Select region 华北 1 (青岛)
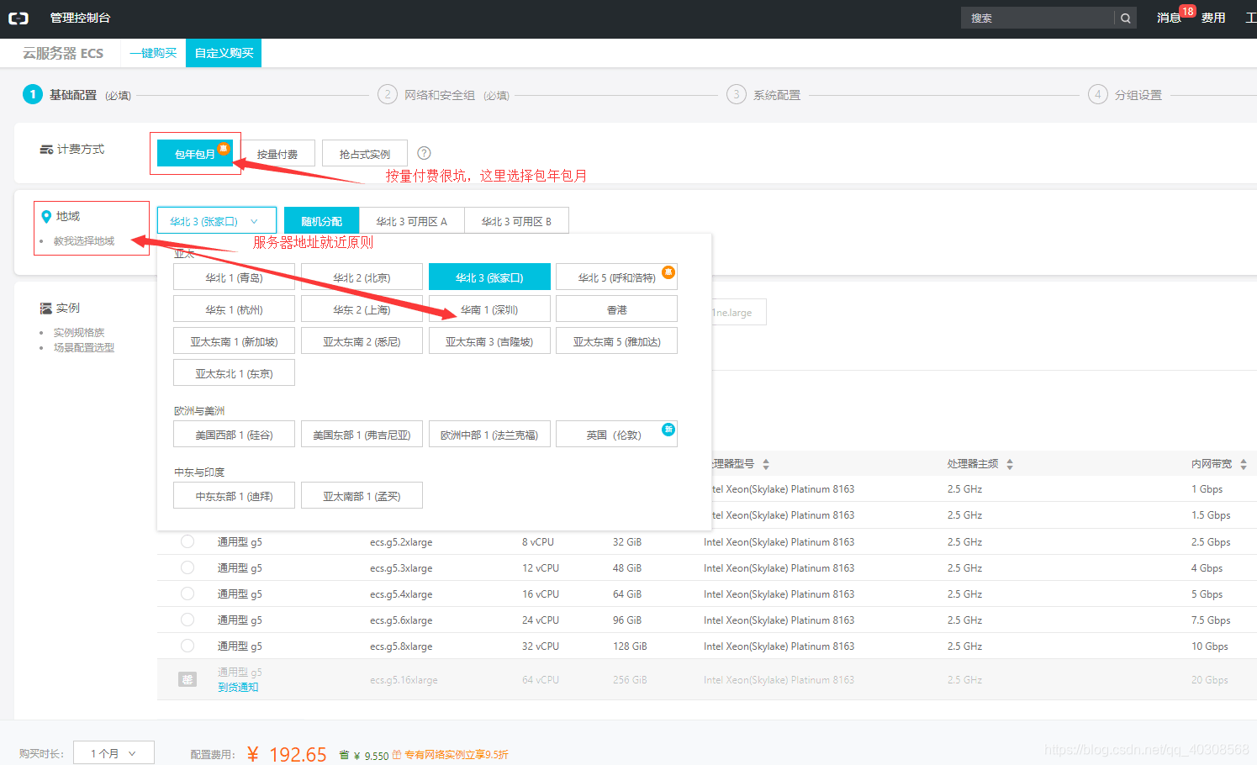This screenshot has height=765, width=1257. pyautogui.click(x=234, y=277)
